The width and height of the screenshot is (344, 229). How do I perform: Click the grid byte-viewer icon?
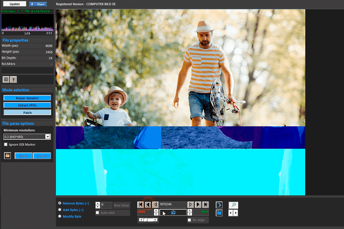pyautogui.click(x=5, y=79)
